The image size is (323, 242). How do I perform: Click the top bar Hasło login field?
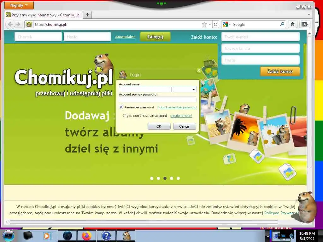[87, 37]
